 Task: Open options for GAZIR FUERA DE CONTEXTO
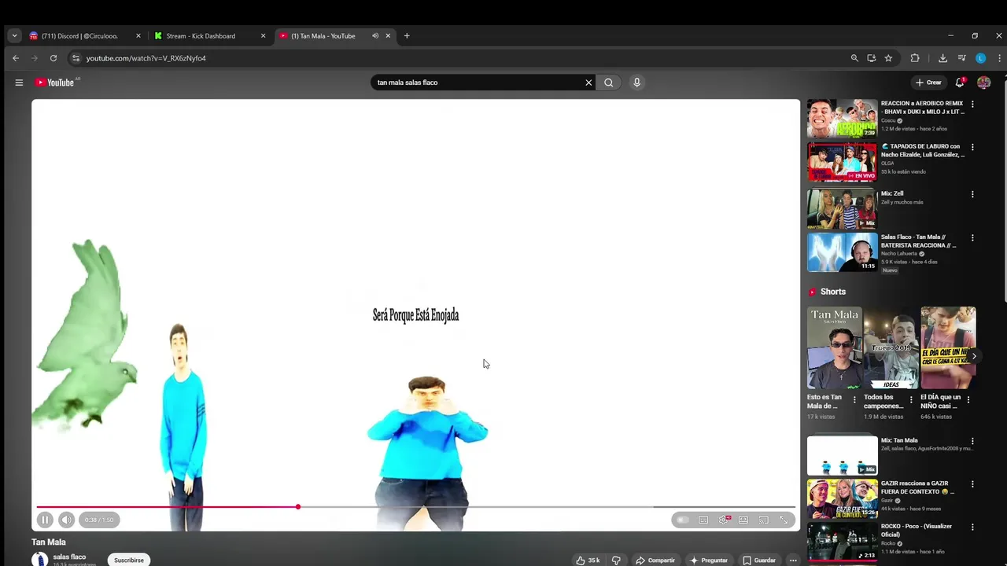tap(972, 484)
